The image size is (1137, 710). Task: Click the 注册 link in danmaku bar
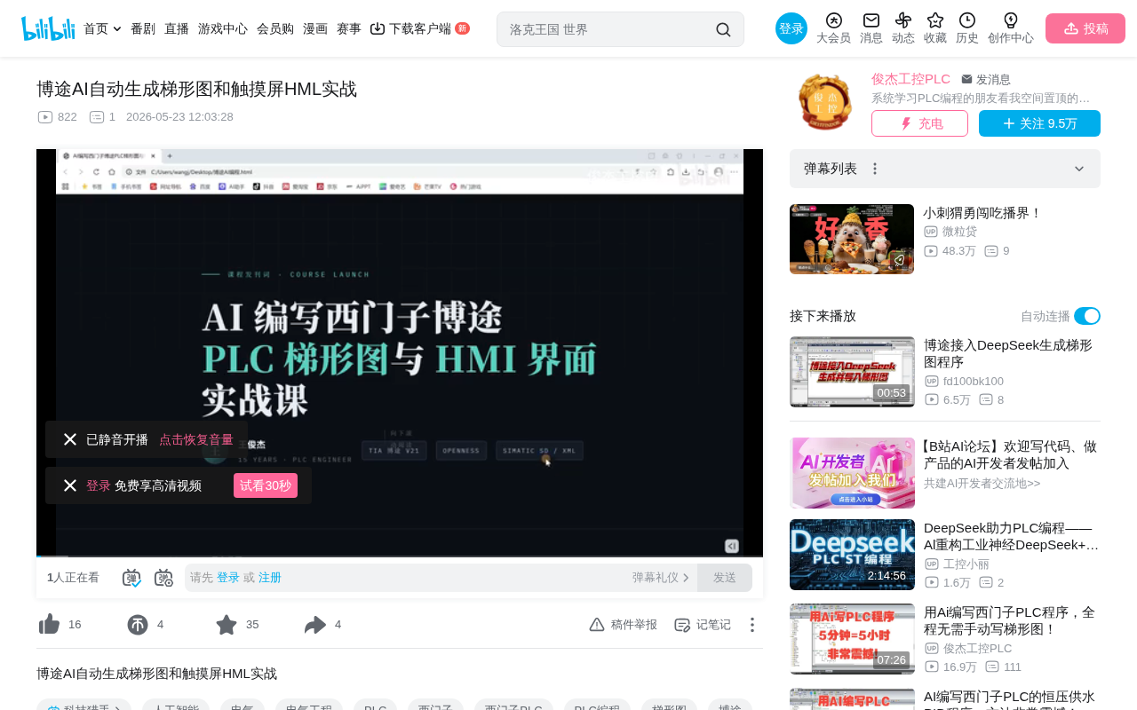coord(270,578)
